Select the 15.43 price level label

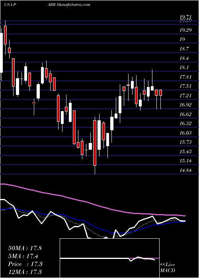(x=186, y=152)
